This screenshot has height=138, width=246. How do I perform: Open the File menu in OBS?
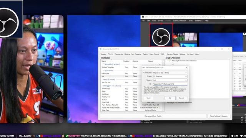click(143, 21)
